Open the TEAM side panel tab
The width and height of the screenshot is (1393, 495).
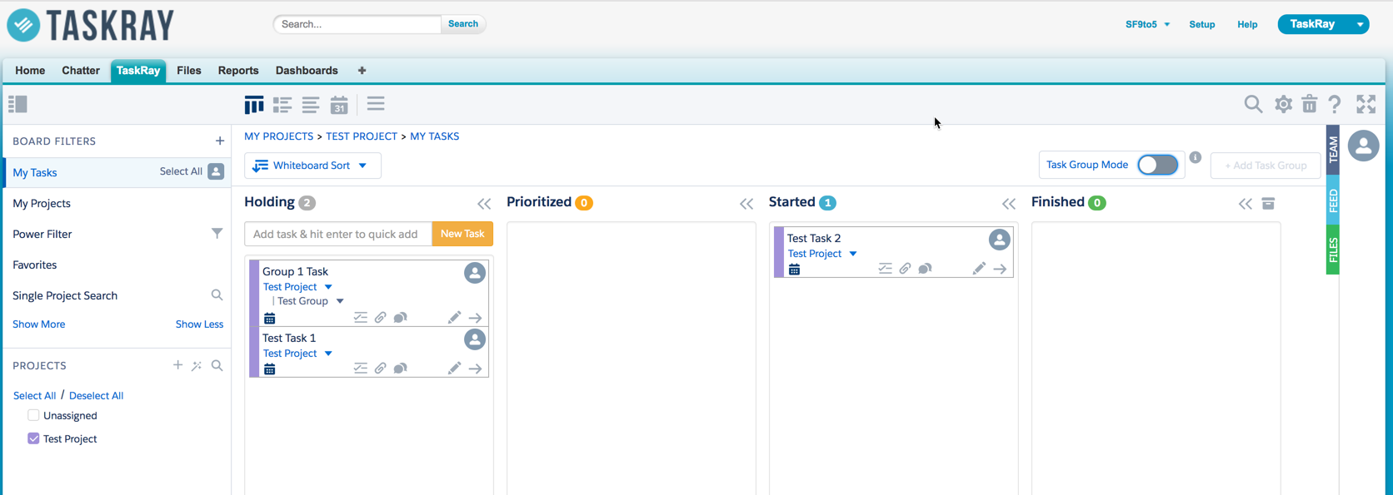point(1333,150)
